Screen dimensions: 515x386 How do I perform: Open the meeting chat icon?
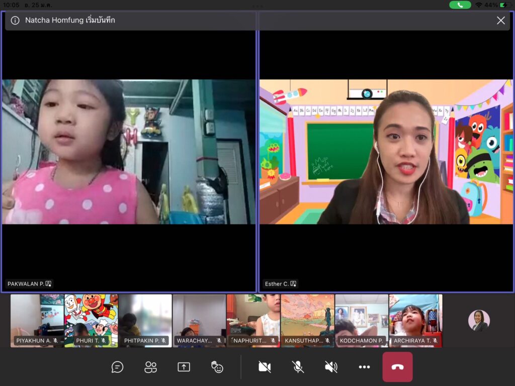tap(117, 367)
